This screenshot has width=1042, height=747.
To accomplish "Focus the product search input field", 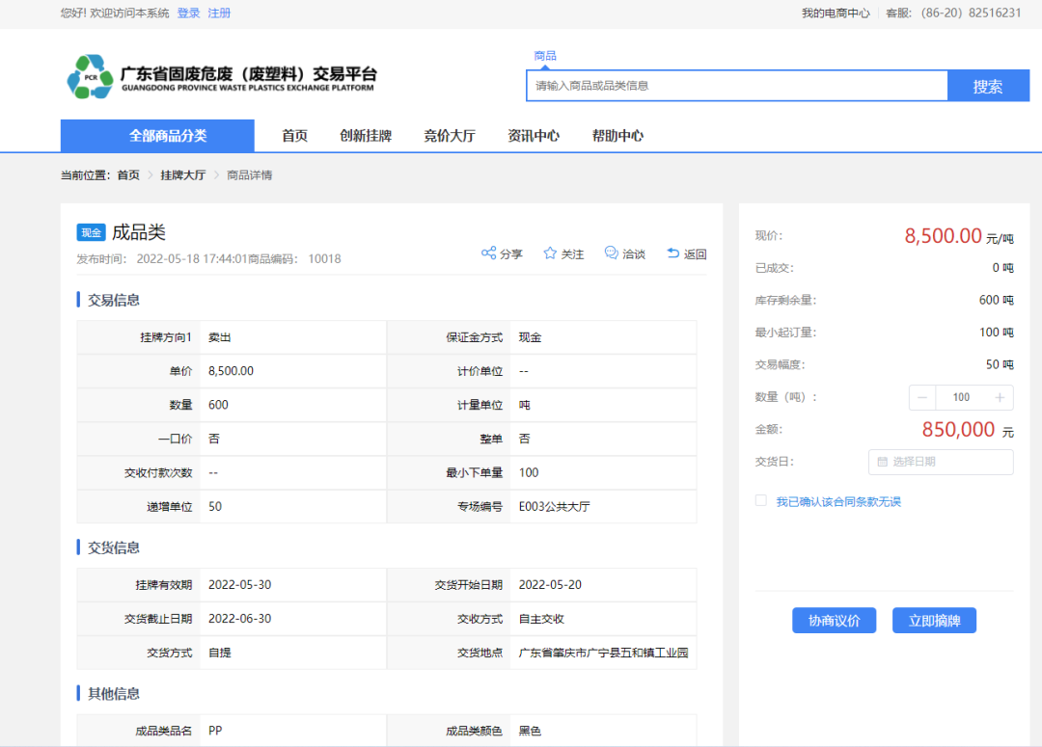I will [x=737, y=86].
